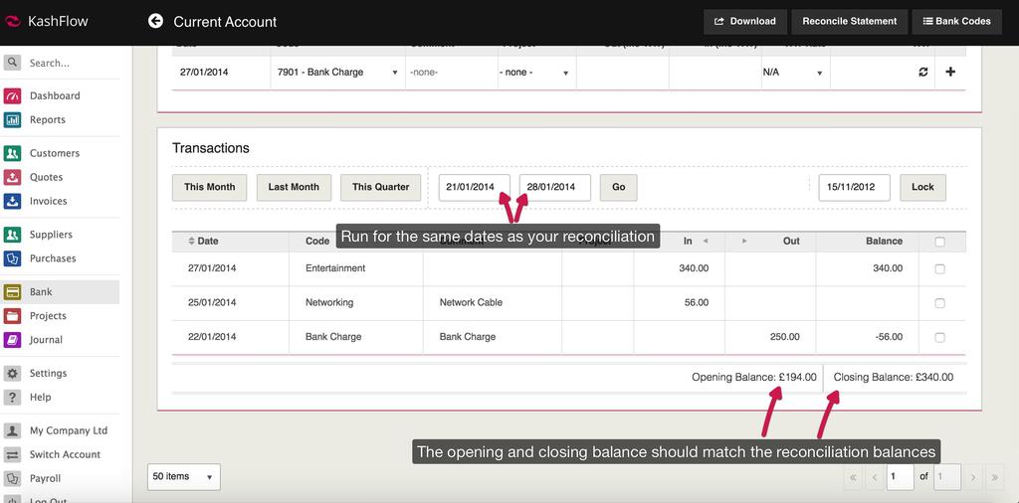Tick the checkbox for the Networking transaction

[939, 303]
